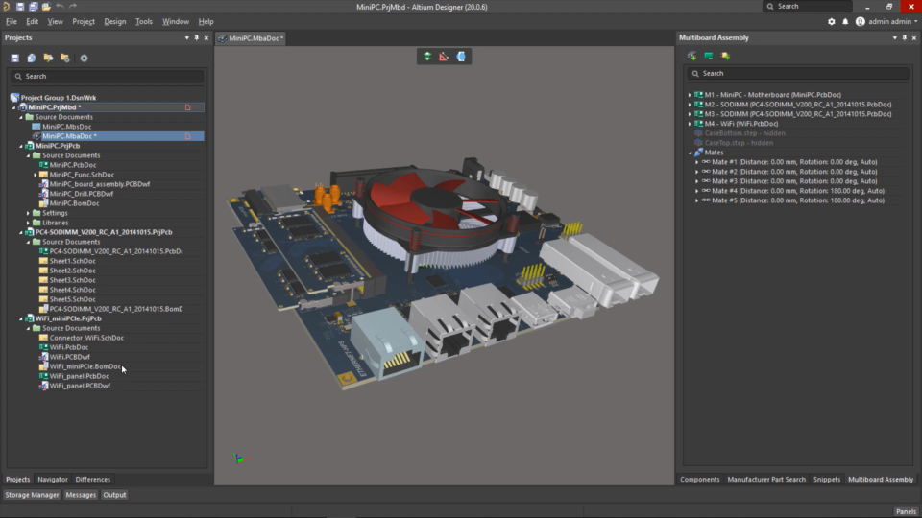Image resolution: width=922 pixels, height=518 pixels.
Task: Open Messages panel button
Action: 81,495
